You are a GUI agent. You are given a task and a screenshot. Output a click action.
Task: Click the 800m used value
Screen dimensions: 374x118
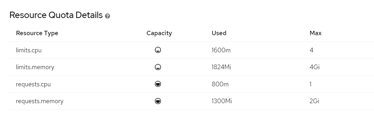[220, 84]
